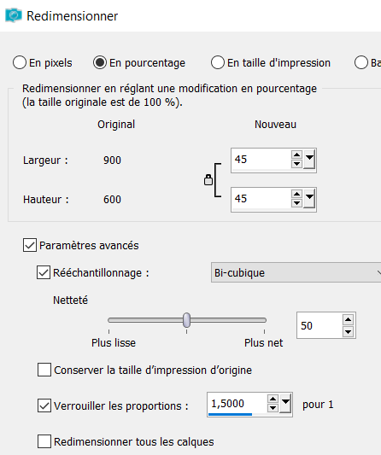Open the proportions ratio dropdown arrow
381x455 pixels.
click(x=285, y=404)
